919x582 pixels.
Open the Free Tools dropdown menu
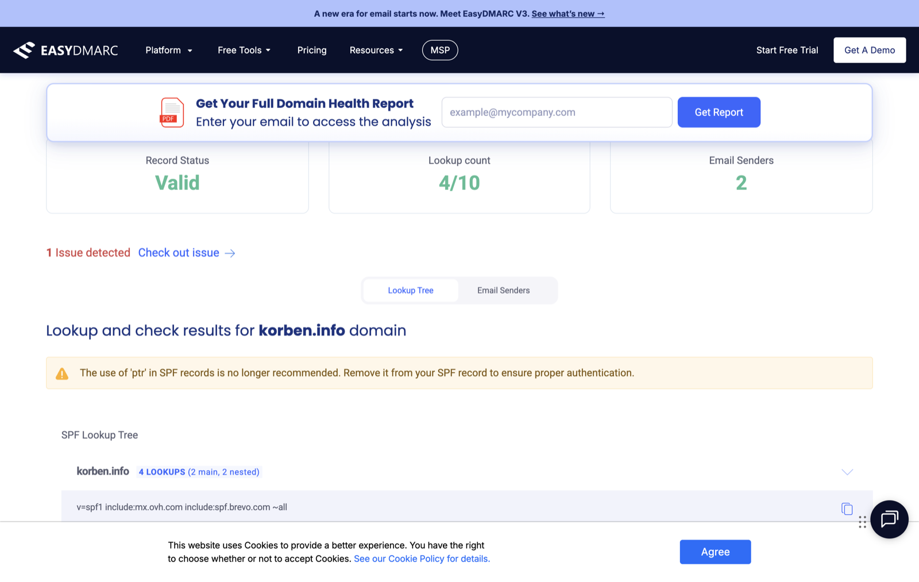(244, 51)
